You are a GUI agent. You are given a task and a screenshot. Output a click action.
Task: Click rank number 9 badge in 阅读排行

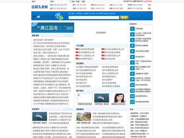pyautogui.click(x=132, y=74)
